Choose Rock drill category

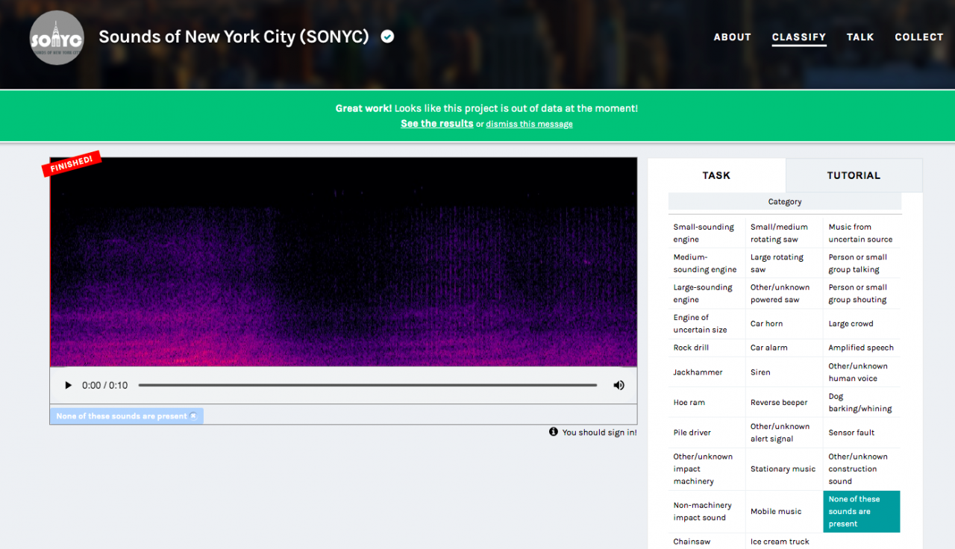[707, 348]
